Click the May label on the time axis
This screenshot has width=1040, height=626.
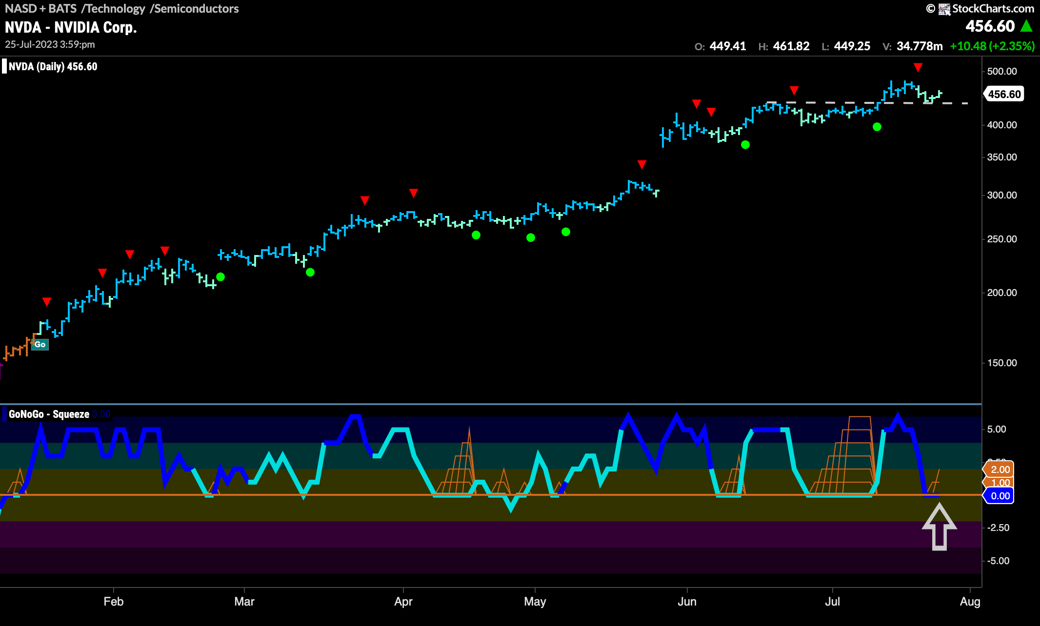click(x=535, y=601)
